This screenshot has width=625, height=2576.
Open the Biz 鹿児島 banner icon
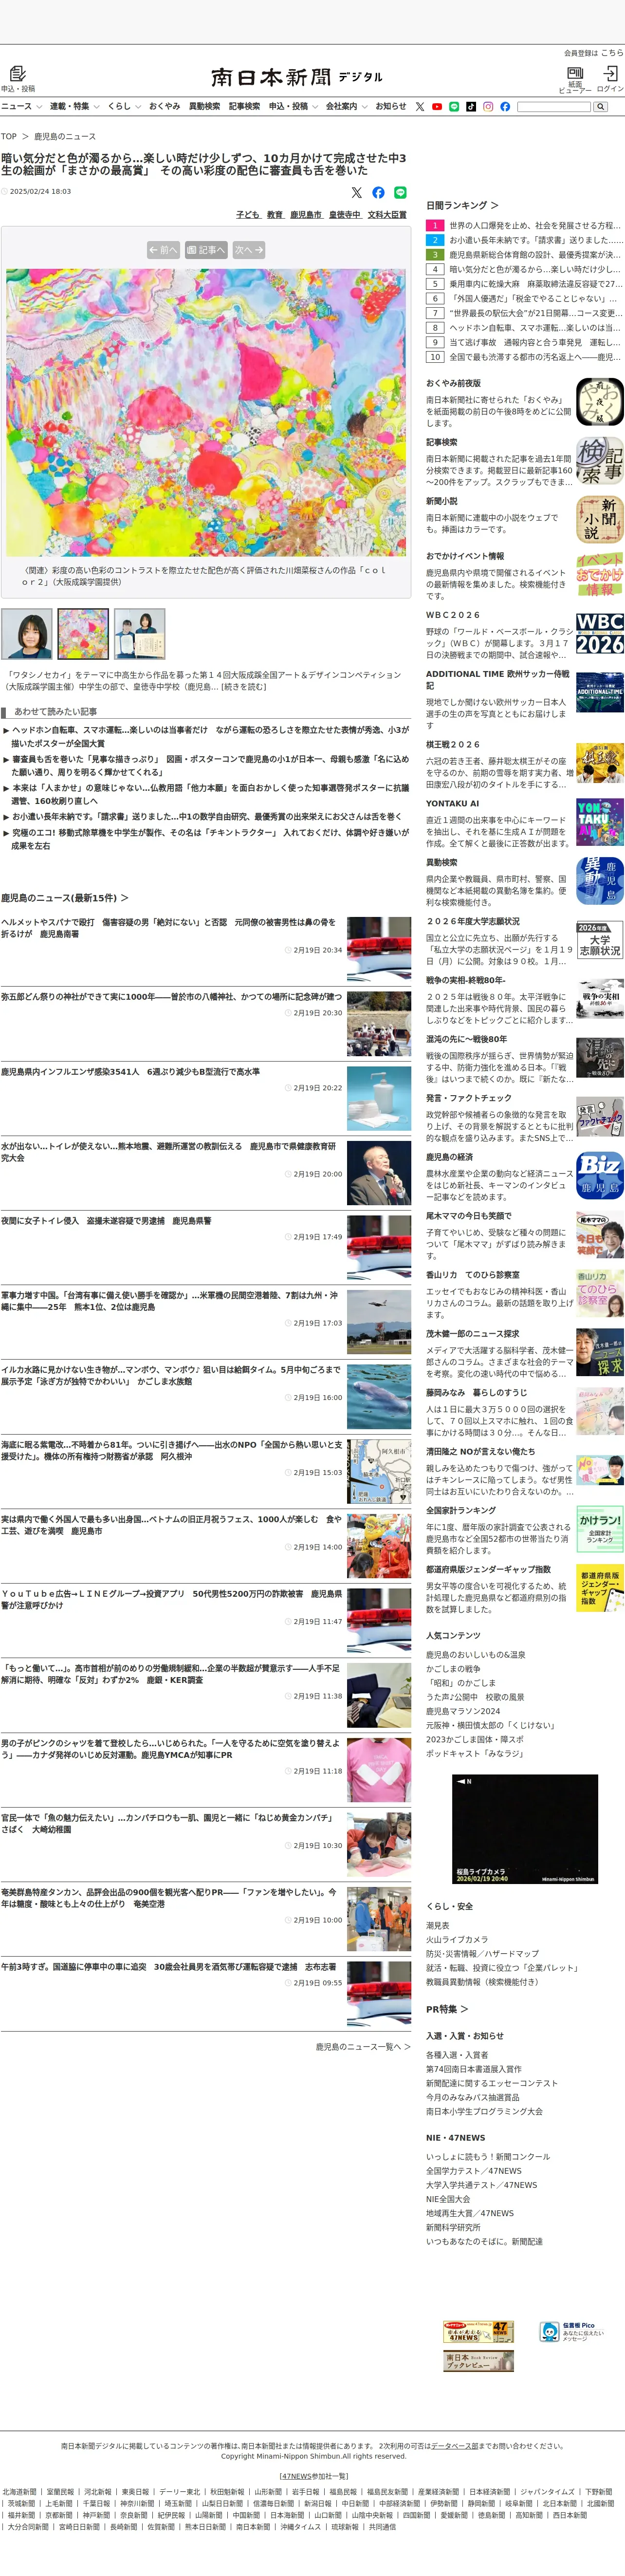point(600,1175)
